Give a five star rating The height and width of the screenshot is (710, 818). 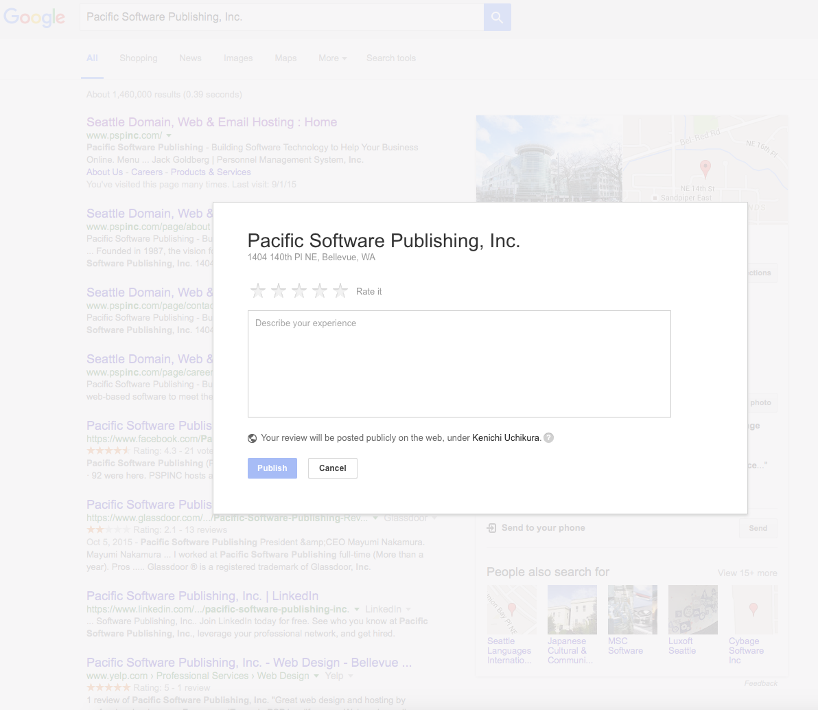pos(340,290)
